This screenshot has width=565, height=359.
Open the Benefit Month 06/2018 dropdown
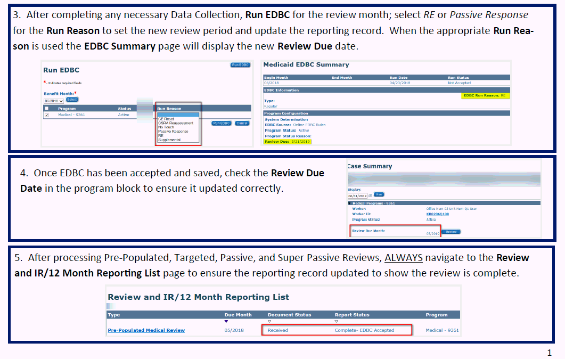coord(53,100)
